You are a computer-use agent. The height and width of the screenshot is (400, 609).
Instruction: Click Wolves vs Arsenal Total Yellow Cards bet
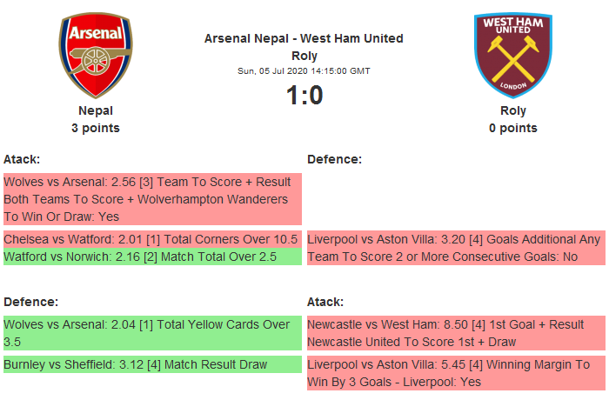(x=151, y=333)
